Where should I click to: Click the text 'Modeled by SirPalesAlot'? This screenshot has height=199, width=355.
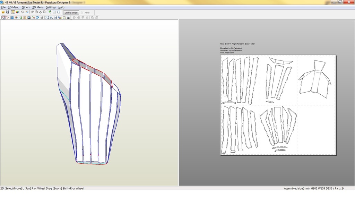pyautogui.click(x=231, y=48)
